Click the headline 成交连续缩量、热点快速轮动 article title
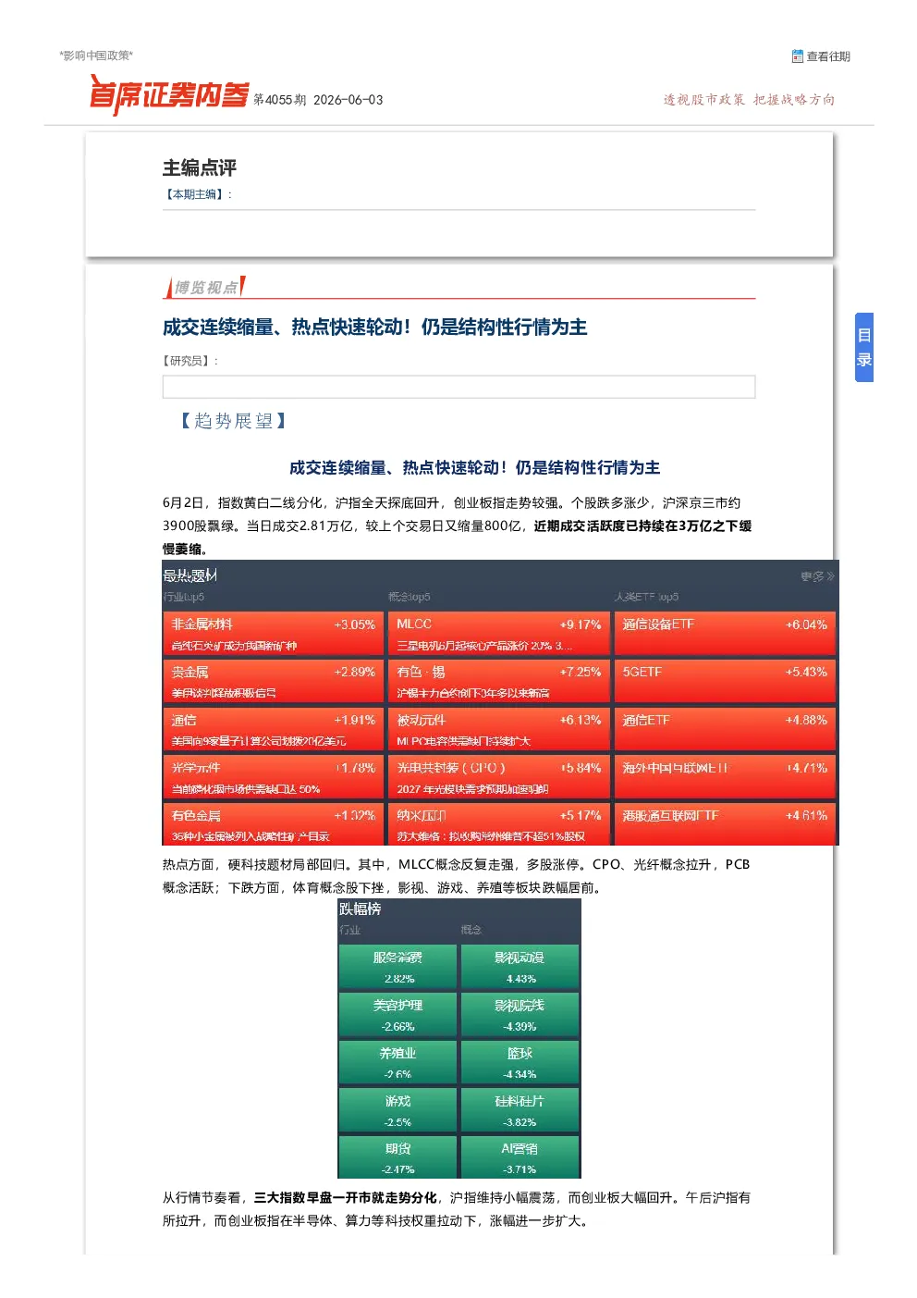917x1298 pixels. pos(375,327)
